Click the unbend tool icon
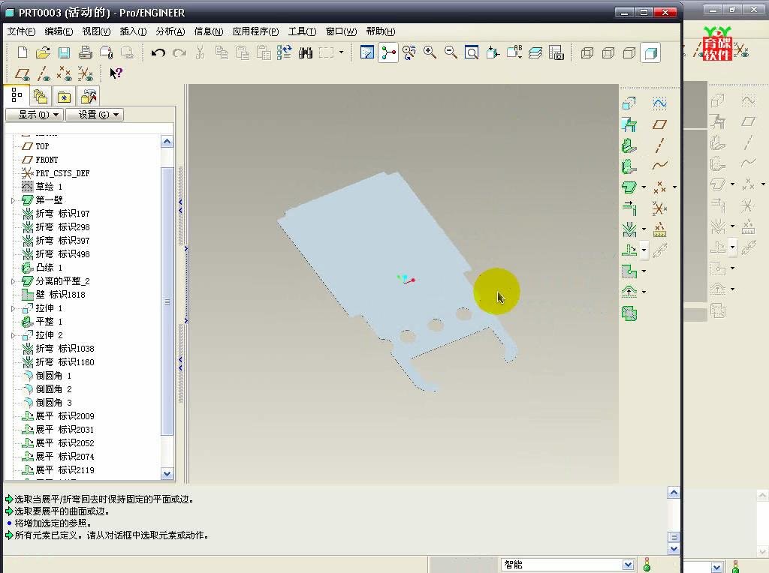769x573 pixels. (629, 250)
